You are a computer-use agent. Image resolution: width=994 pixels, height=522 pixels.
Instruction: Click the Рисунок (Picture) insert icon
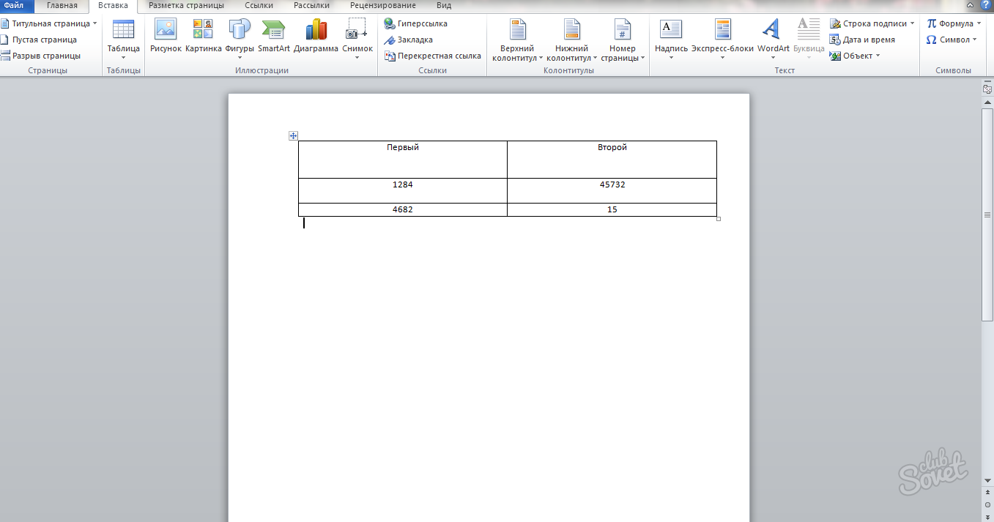(x=166, y=30)
